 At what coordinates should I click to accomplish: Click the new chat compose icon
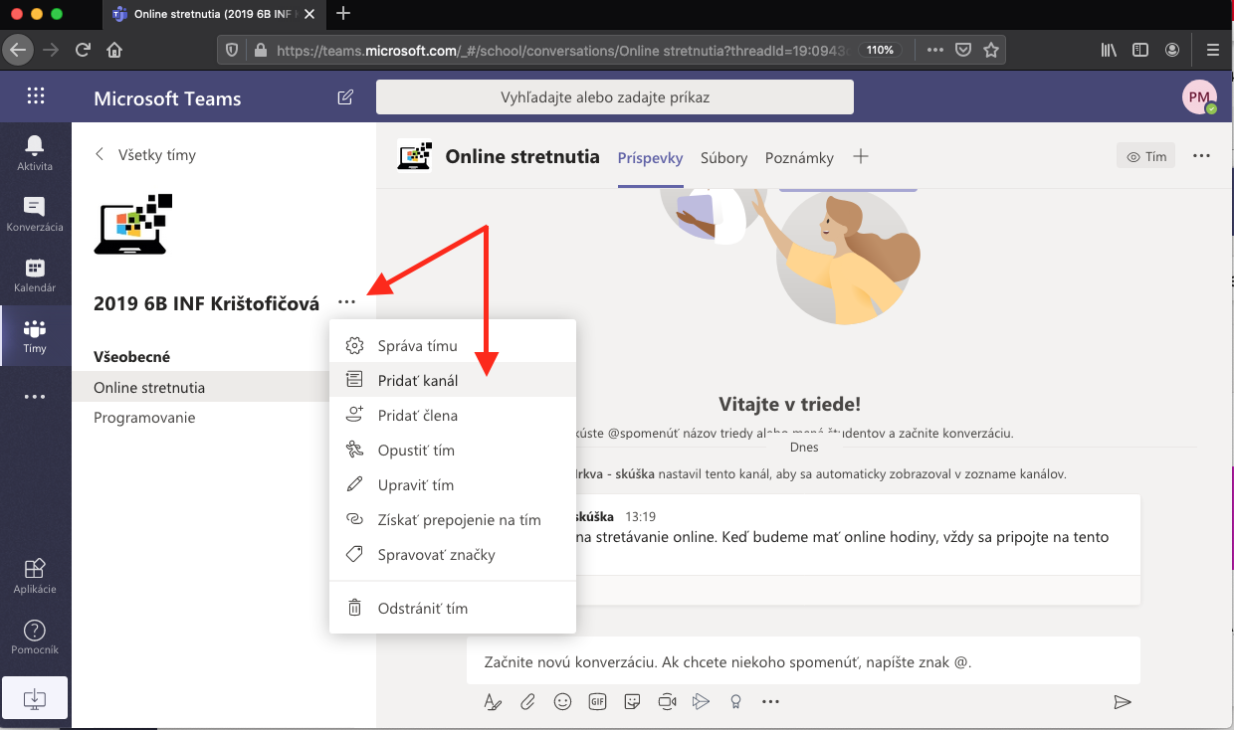[345, 97]
